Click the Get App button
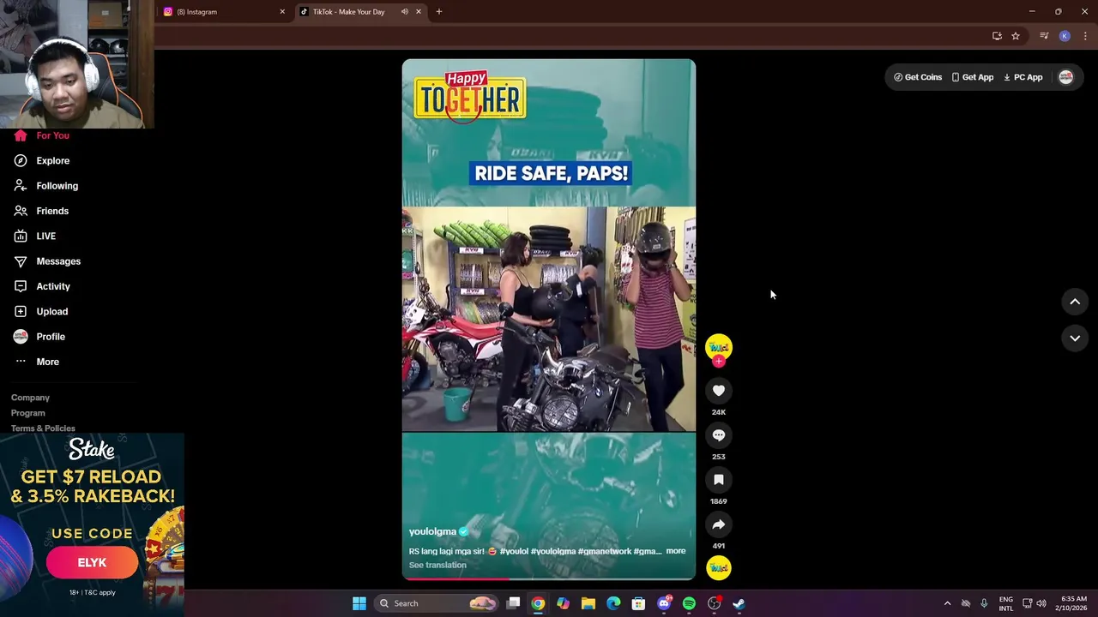The width and height of the screenshot is (1098, 617). pyautogui.click(x=972, y=77)
